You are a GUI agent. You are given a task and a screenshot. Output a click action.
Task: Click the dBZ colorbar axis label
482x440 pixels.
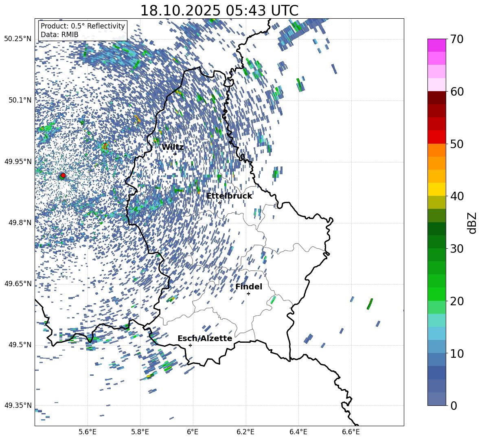pos(472,223)
